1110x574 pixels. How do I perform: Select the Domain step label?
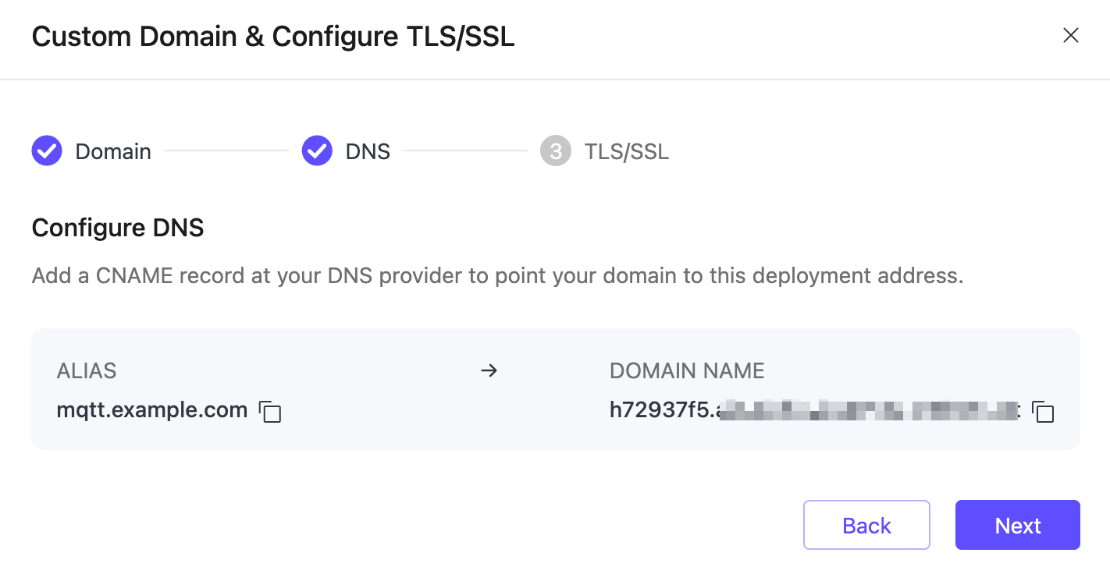point(112,151)
